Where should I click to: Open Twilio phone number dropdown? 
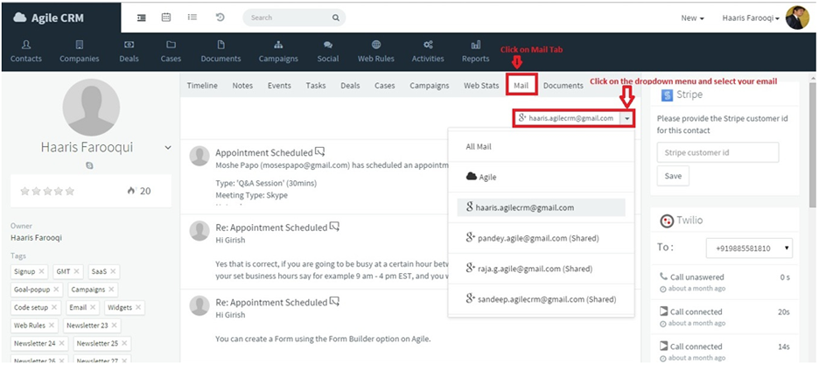coord(749,248)
